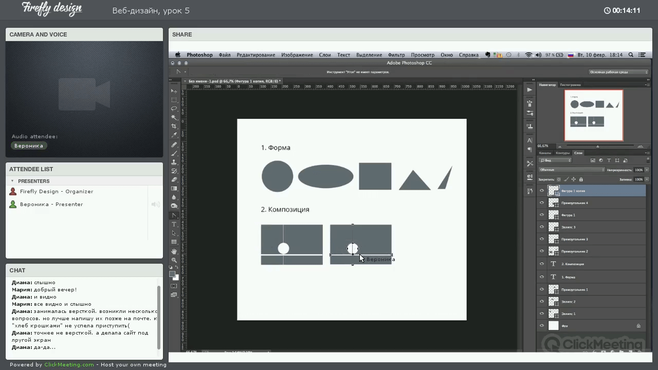Hide the Прямоугольник 4 layer
658x370 pixels.
[541, 203]
